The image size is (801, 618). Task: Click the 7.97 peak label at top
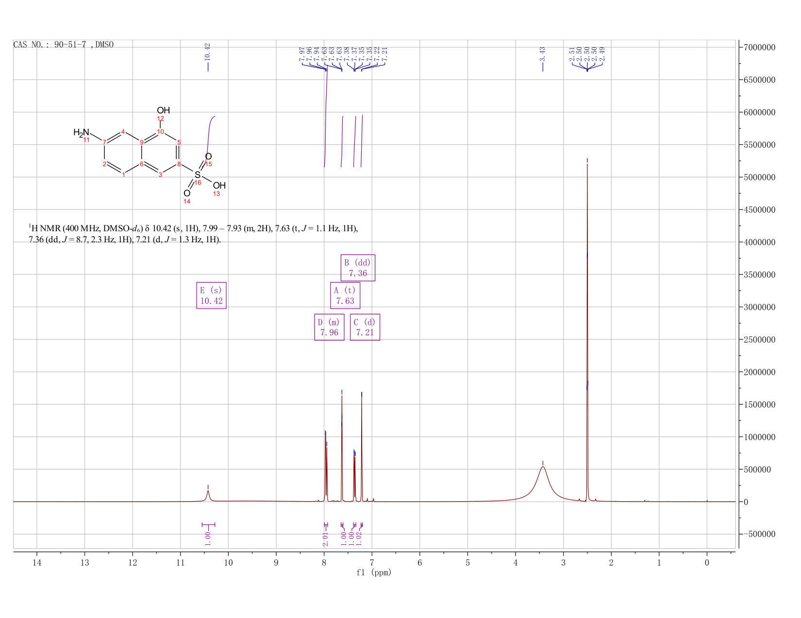[302, 54]
